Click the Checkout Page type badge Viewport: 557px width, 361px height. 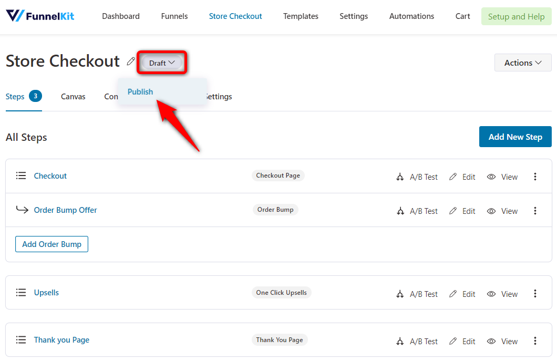pos(278,176)
